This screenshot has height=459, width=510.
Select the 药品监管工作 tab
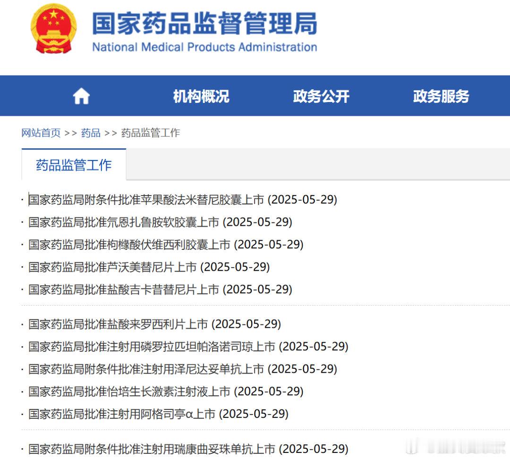[74, 165]
